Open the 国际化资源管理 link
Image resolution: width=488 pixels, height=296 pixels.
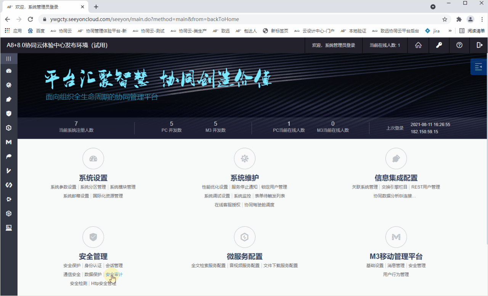point(108,196)
